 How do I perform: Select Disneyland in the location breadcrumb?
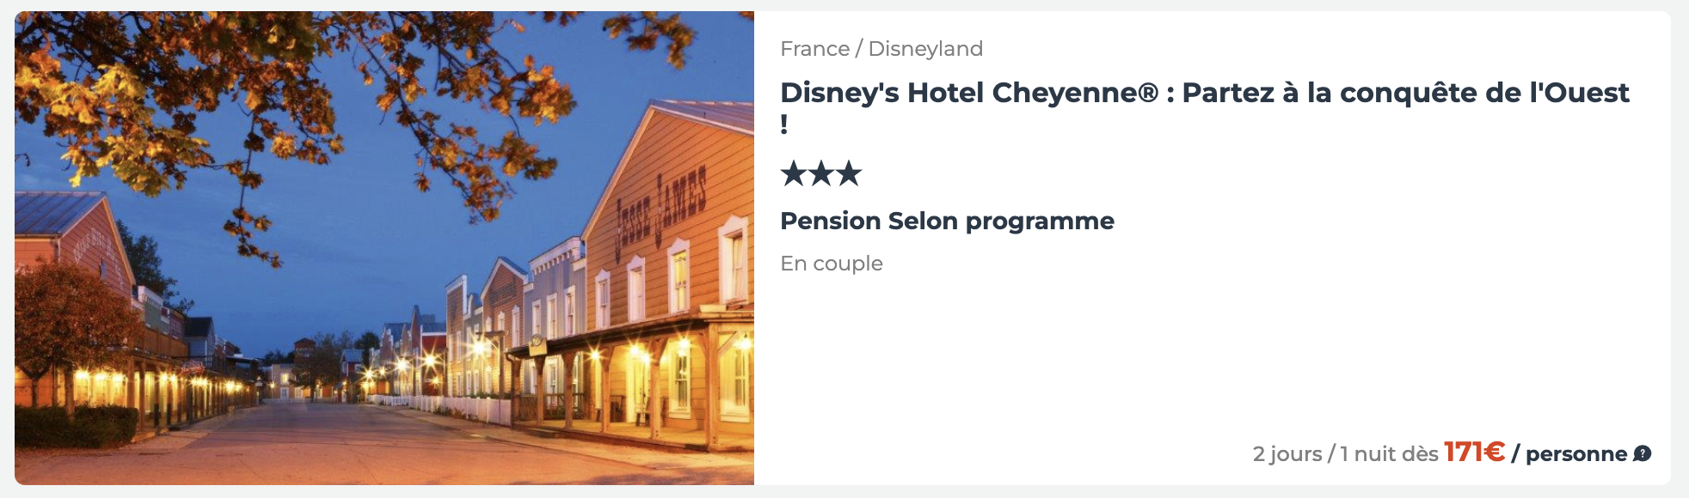pyautogui.click(x=925, y=49)
